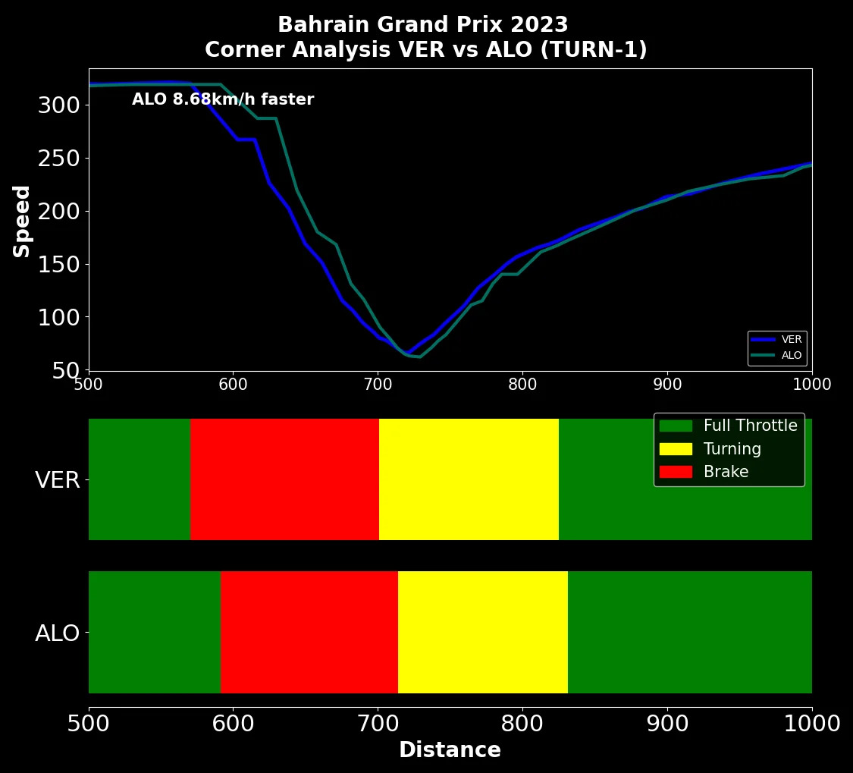This screenshot has height=773, width=853.
Task: Click the 'Speed' y-axis label
Action: tap(21, 221)
